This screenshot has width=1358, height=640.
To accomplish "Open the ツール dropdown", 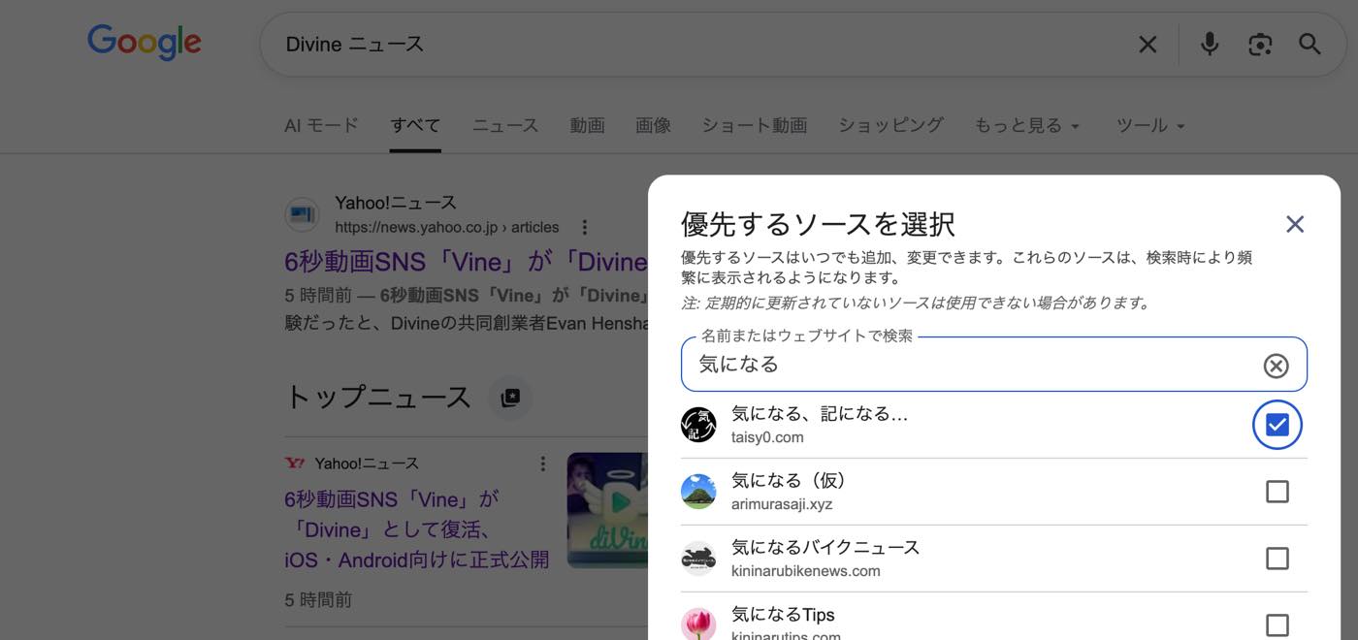I will pyautogui.click(x=1150, y=126).
